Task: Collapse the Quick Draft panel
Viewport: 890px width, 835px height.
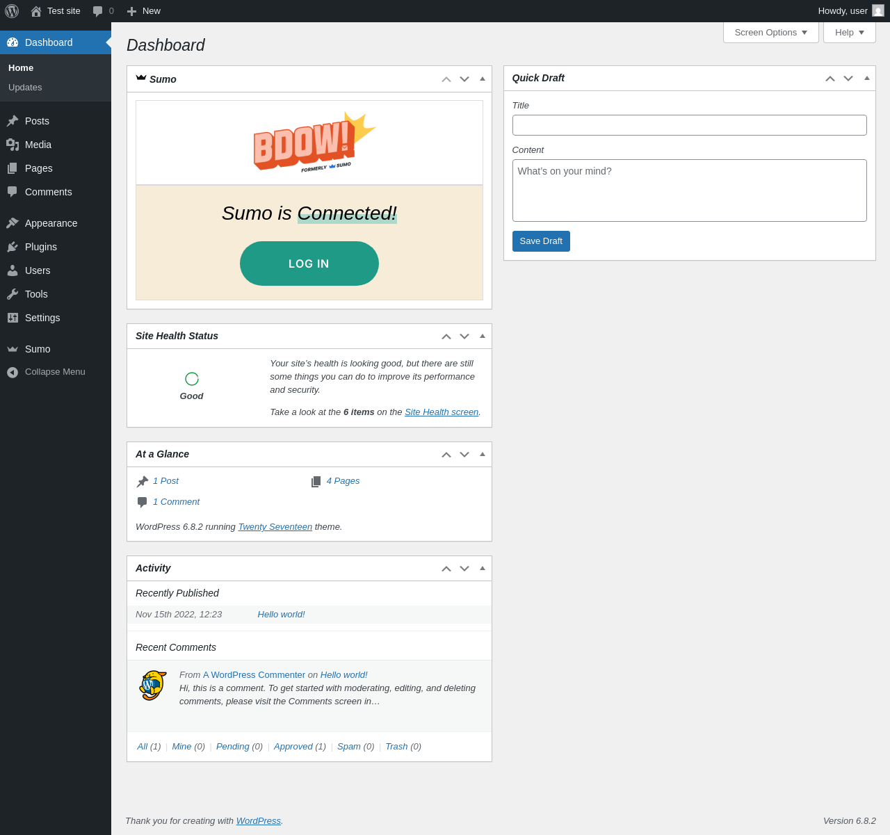Action: tap(867, 78)
